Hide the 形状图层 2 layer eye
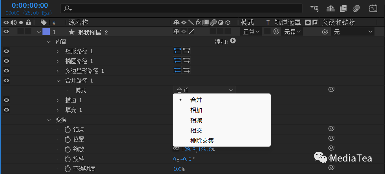The width and height of the screenshot is (385, 174). 6,32
